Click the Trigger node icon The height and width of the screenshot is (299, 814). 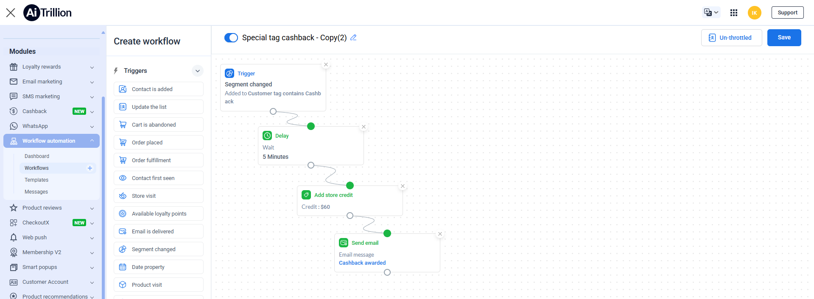coord(229,73)
